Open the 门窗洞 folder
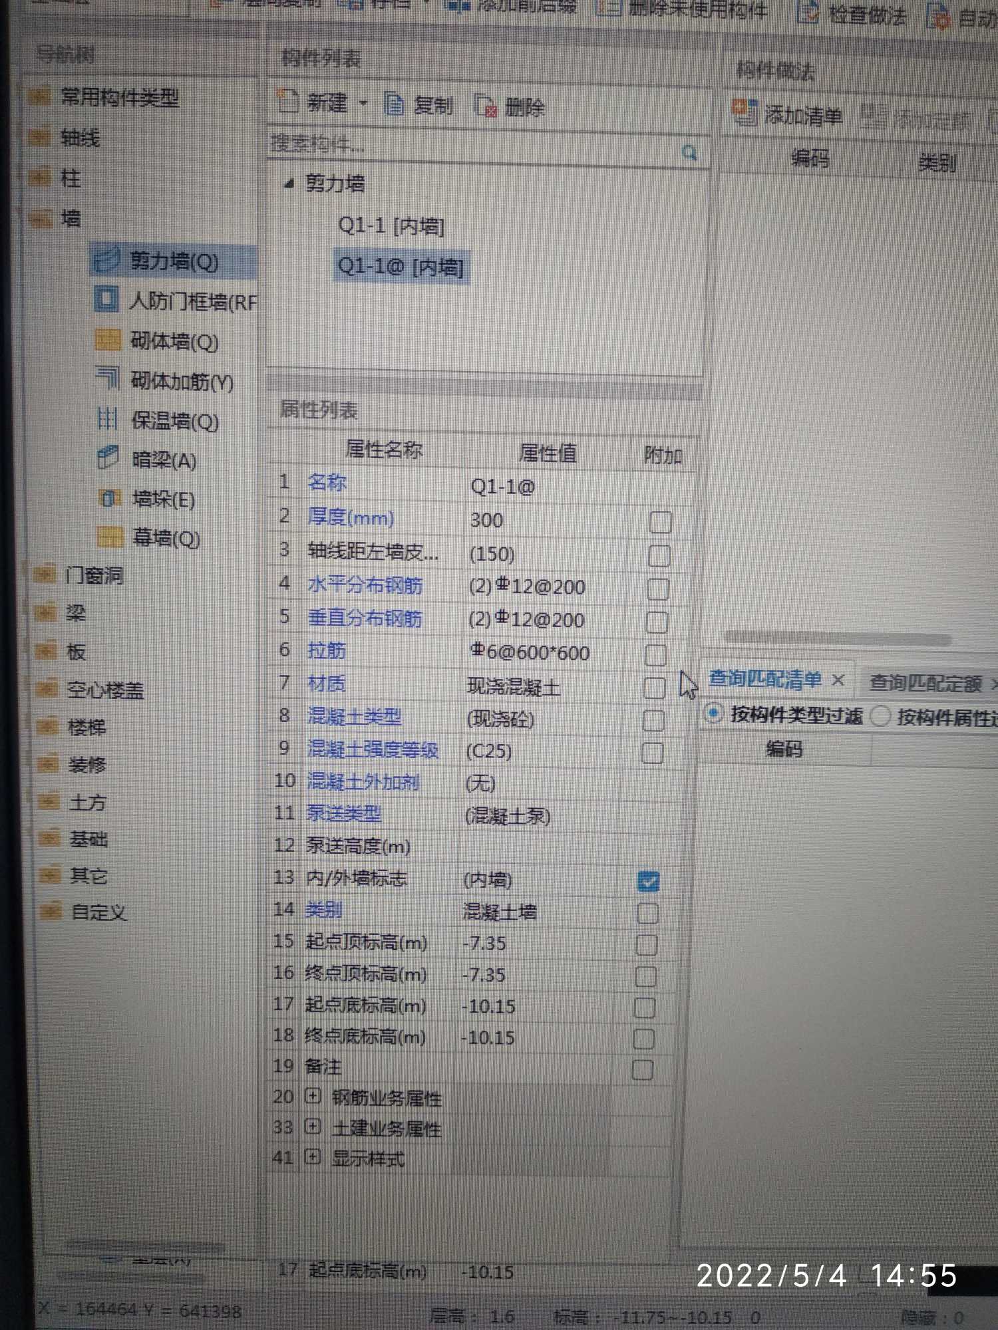The height and width of the screenshot is (1330, 998). (x=45, y=574)
